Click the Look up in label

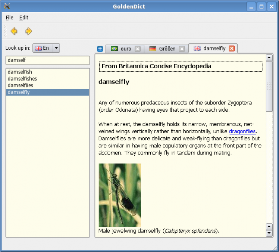click(x=18, y=48)
